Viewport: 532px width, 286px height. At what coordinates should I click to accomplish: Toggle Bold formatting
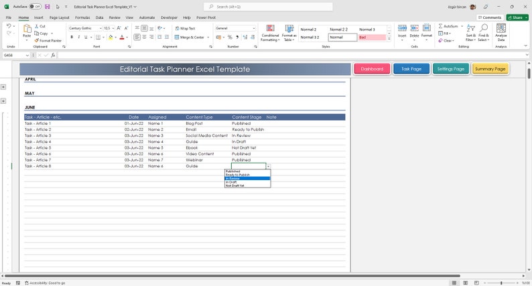click(x=72, y=37)
